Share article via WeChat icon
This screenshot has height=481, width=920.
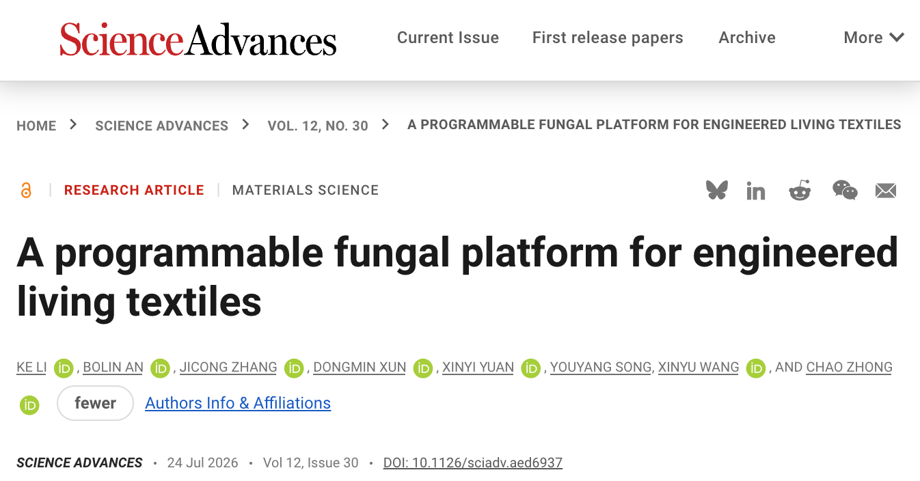click(845, 190)
